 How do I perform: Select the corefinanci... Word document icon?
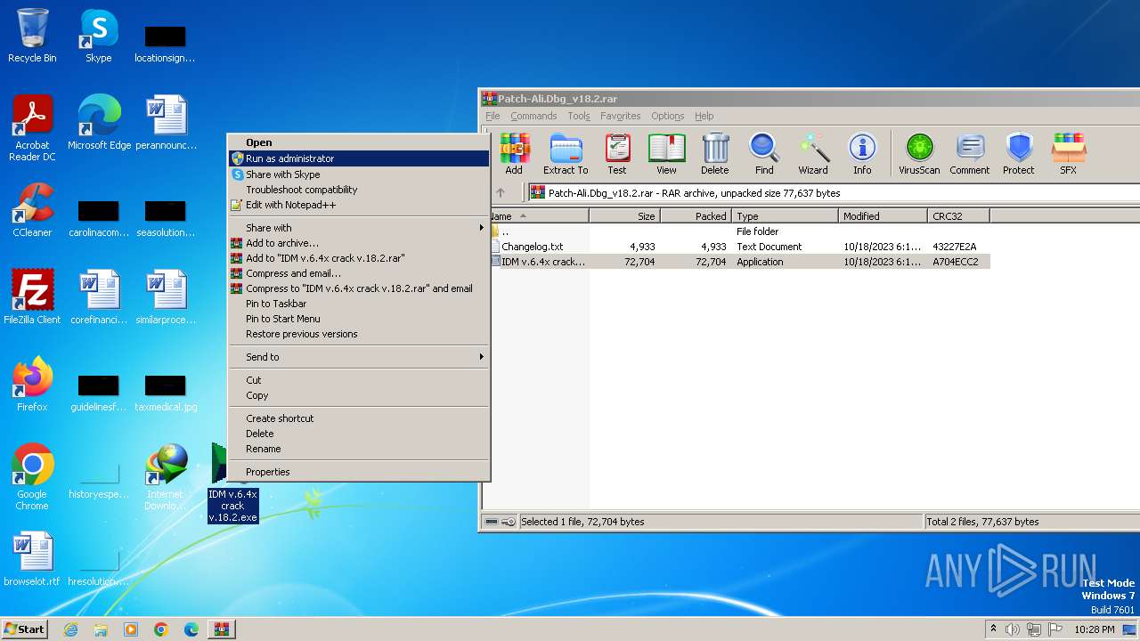[99, 296]
